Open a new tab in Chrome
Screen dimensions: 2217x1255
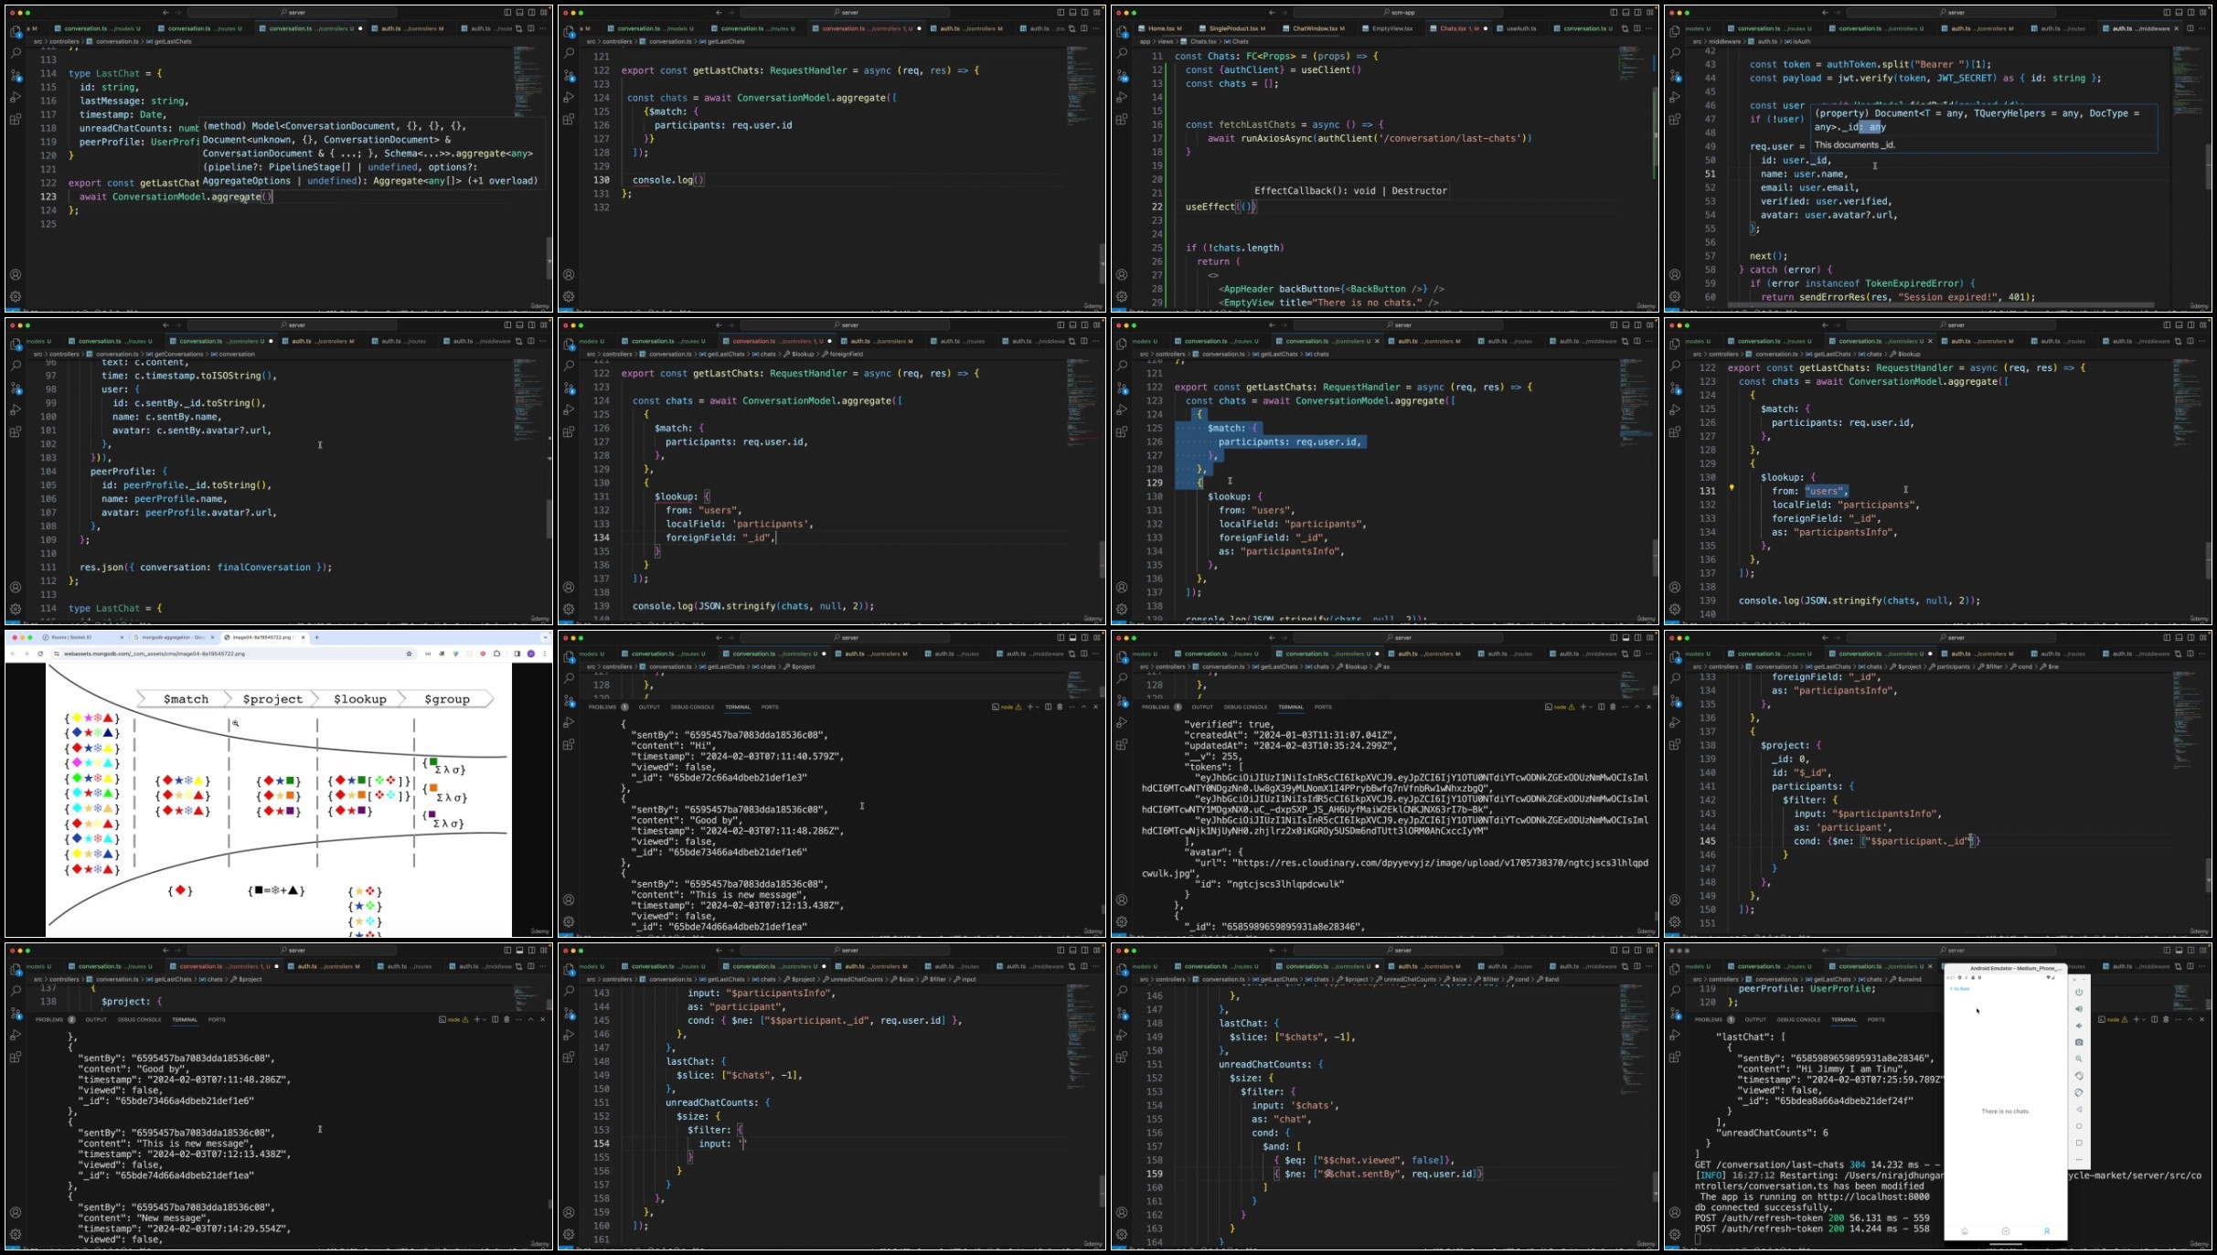316,637
